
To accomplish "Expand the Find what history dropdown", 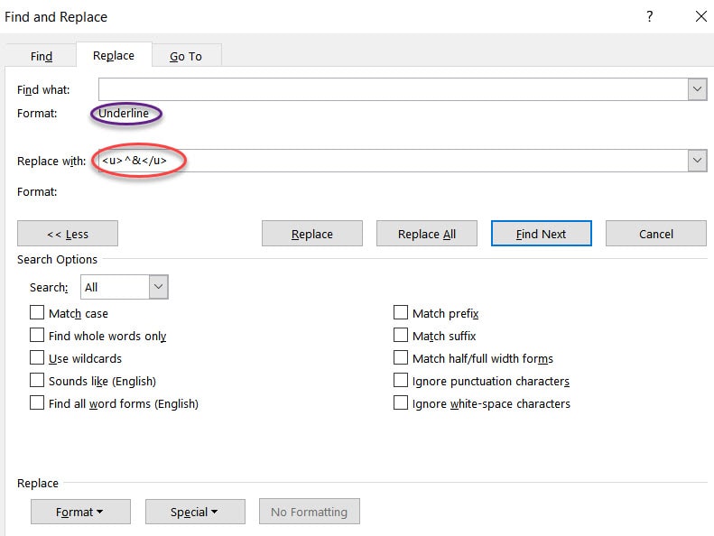I will (697, 89).
